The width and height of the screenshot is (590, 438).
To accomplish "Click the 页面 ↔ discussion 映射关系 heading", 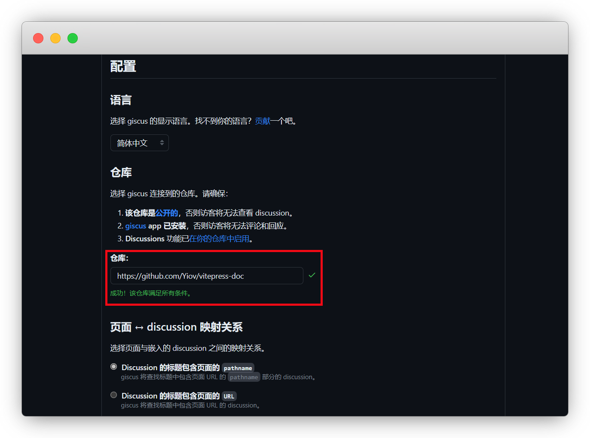I will (x=176, y=327).
